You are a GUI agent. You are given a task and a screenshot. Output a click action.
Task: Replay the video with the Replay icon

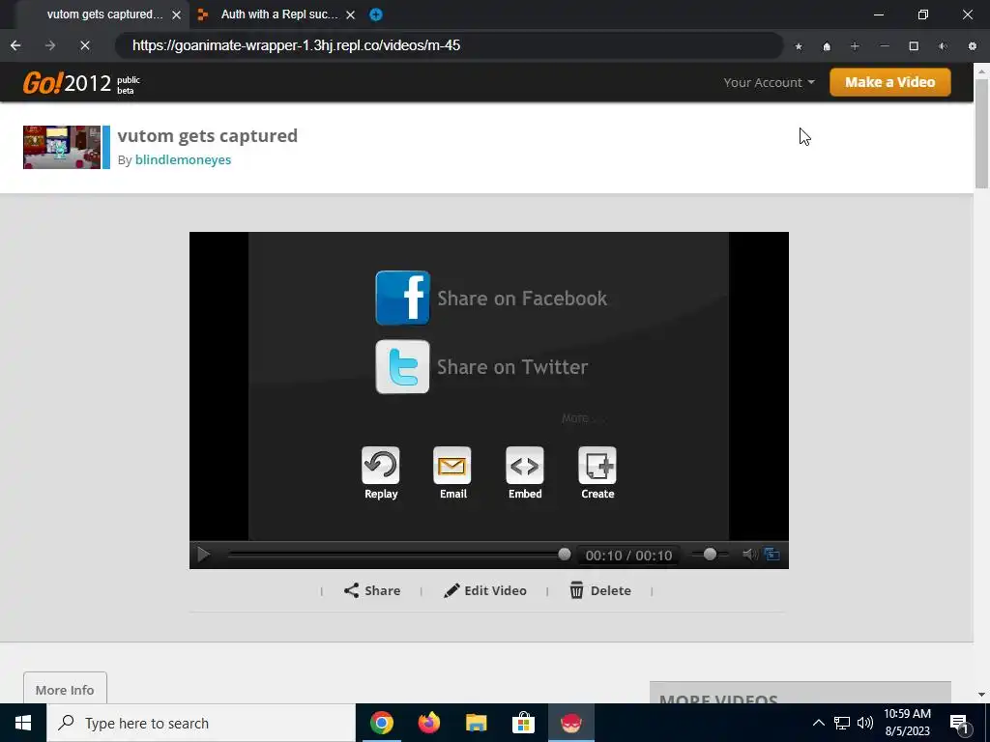(x=381, y=466)
